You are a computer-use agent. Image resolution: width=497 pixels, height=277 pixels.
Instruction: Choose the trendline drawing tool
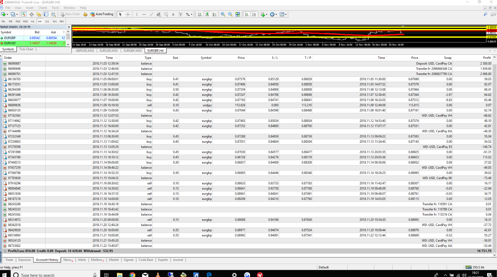pyautogui.click(x=151, y=14)
